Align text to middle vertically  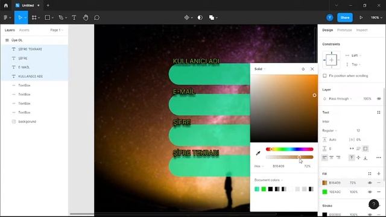click(358, 157)
